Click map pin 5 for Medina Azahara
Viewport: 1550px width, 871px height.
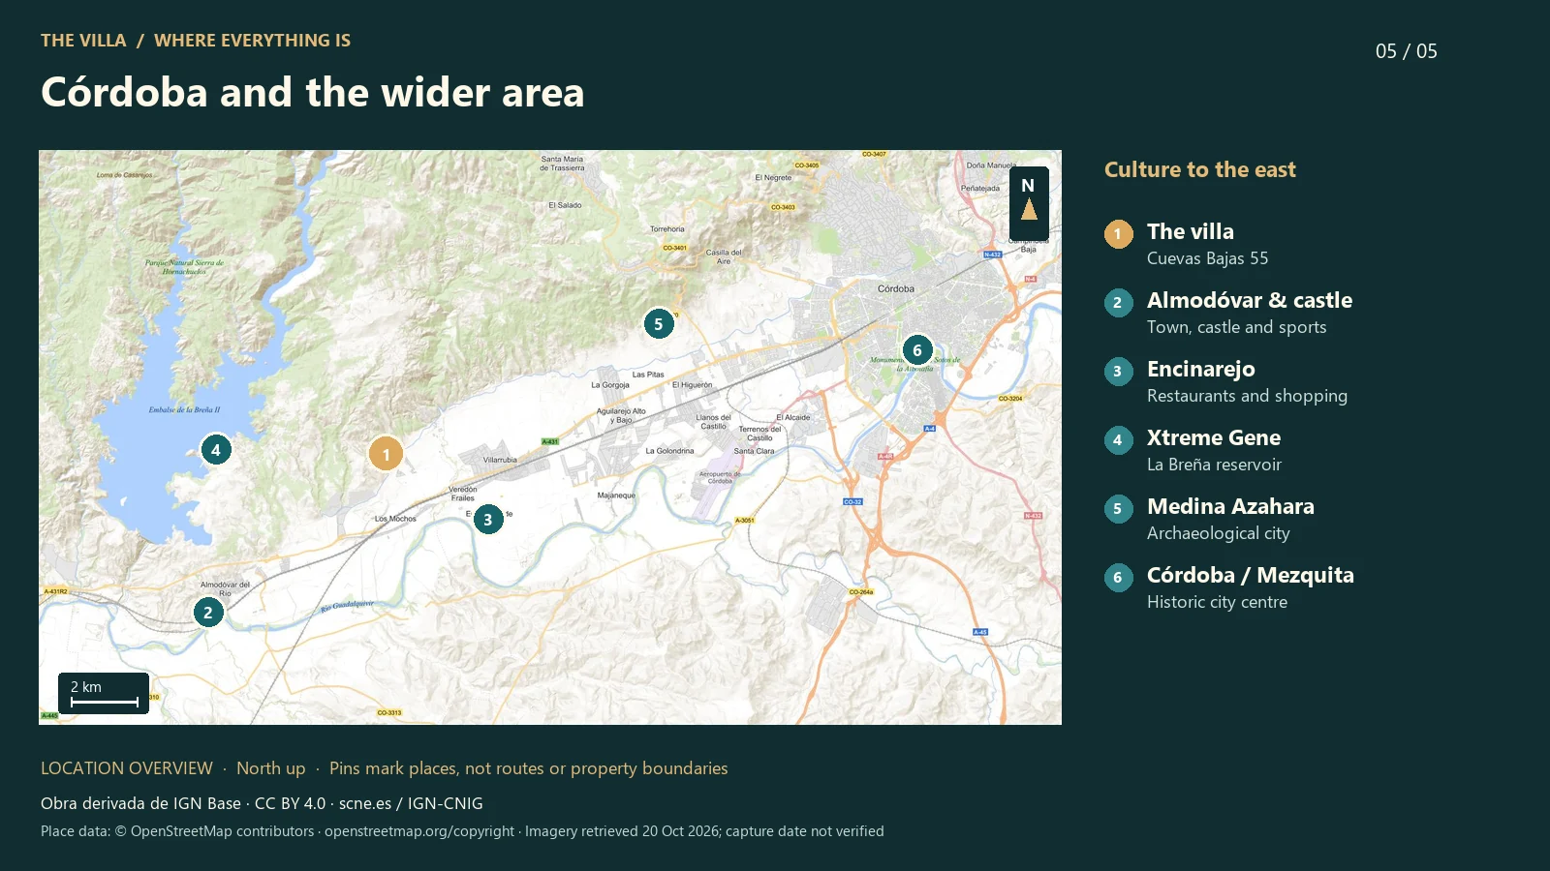tap(659, 323)
